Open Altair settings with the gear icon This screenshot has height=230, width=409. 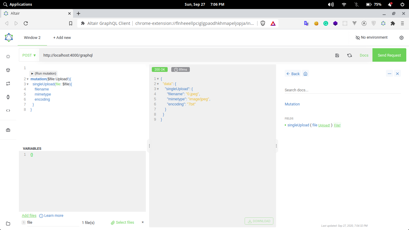point(402,37)
